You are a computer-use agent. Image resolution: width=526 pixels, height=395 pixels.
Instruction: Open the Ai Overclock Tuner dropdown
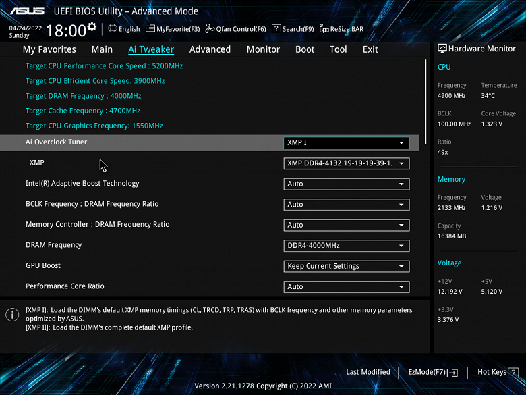[x=347, y=142]
